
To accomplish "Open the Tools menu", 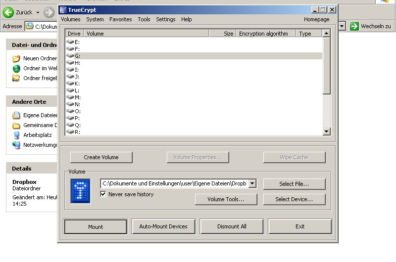I will pos(144,19).
